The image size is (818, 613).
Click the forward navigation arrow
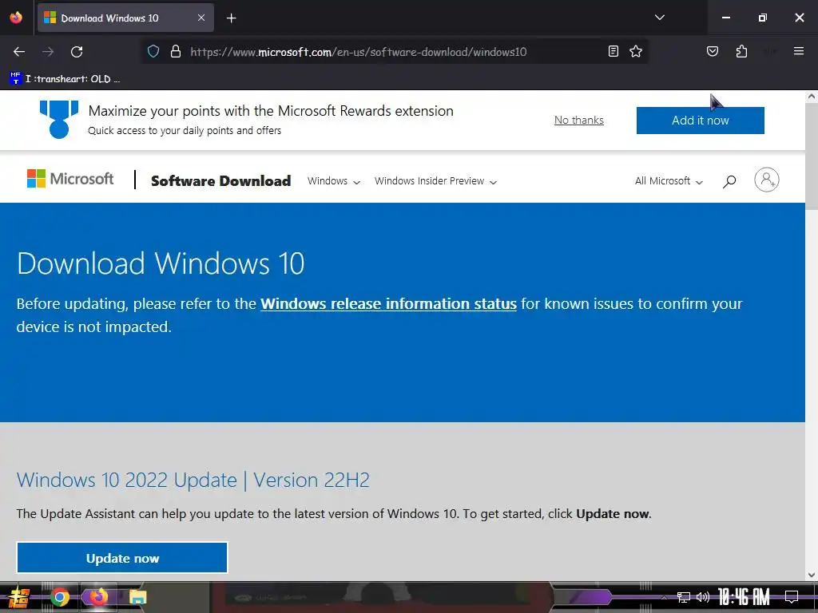click(x=48, y=52)
